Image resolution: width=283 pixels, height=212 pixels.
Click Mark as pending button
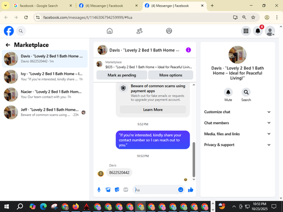122,75
